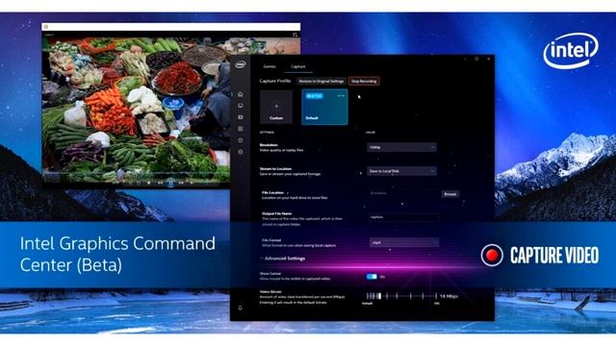Open the Stream to Location dropdown
Screen dimensions: 616x346
click(x=401, y=171)
